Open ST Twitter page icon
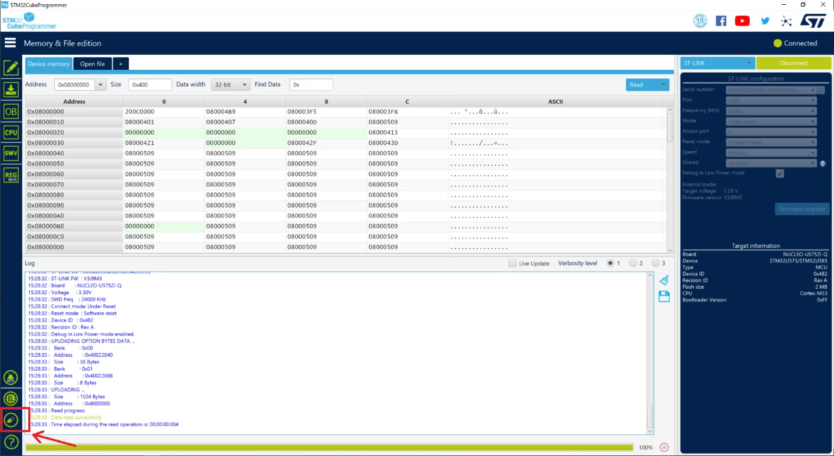Viewport: 834px width, 456px height. (x=765, y=21)
